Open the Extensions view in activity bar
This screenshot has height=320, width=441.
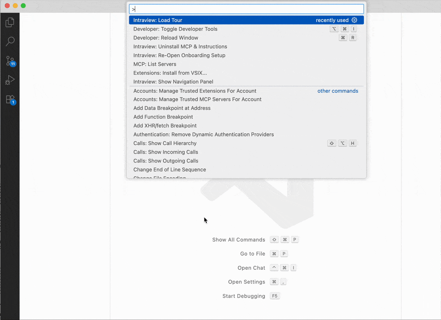click(10, 100)
